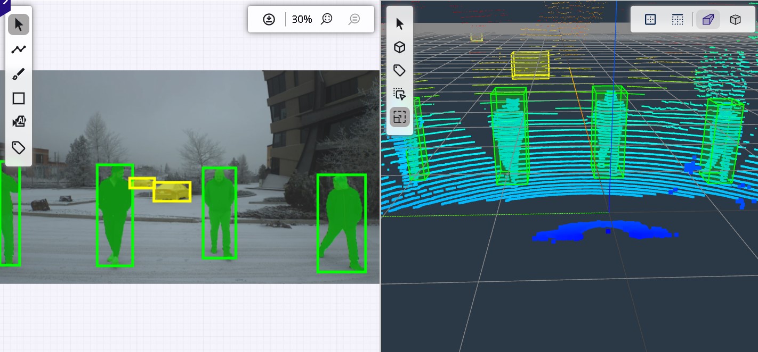Screen dimensions: 758x352
Task: Activate the batch selection tool in the 3D view
Action: tap(399, 94)
